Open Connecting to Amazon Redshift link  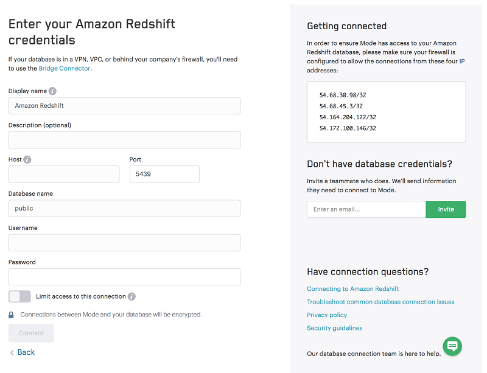(353, 289)
